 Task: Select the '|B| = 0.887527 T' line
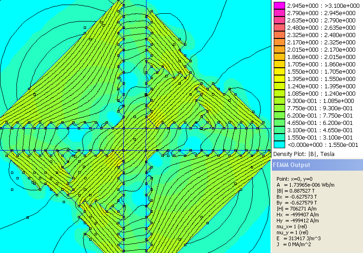(295, 191)
